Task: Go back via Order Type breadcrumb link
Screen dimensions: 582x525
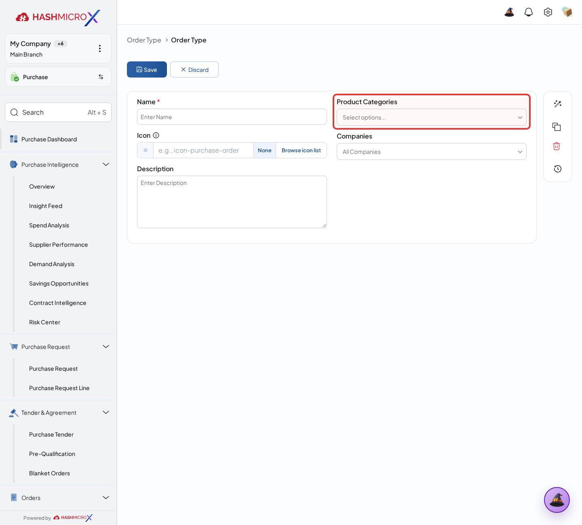Action: 144,40
